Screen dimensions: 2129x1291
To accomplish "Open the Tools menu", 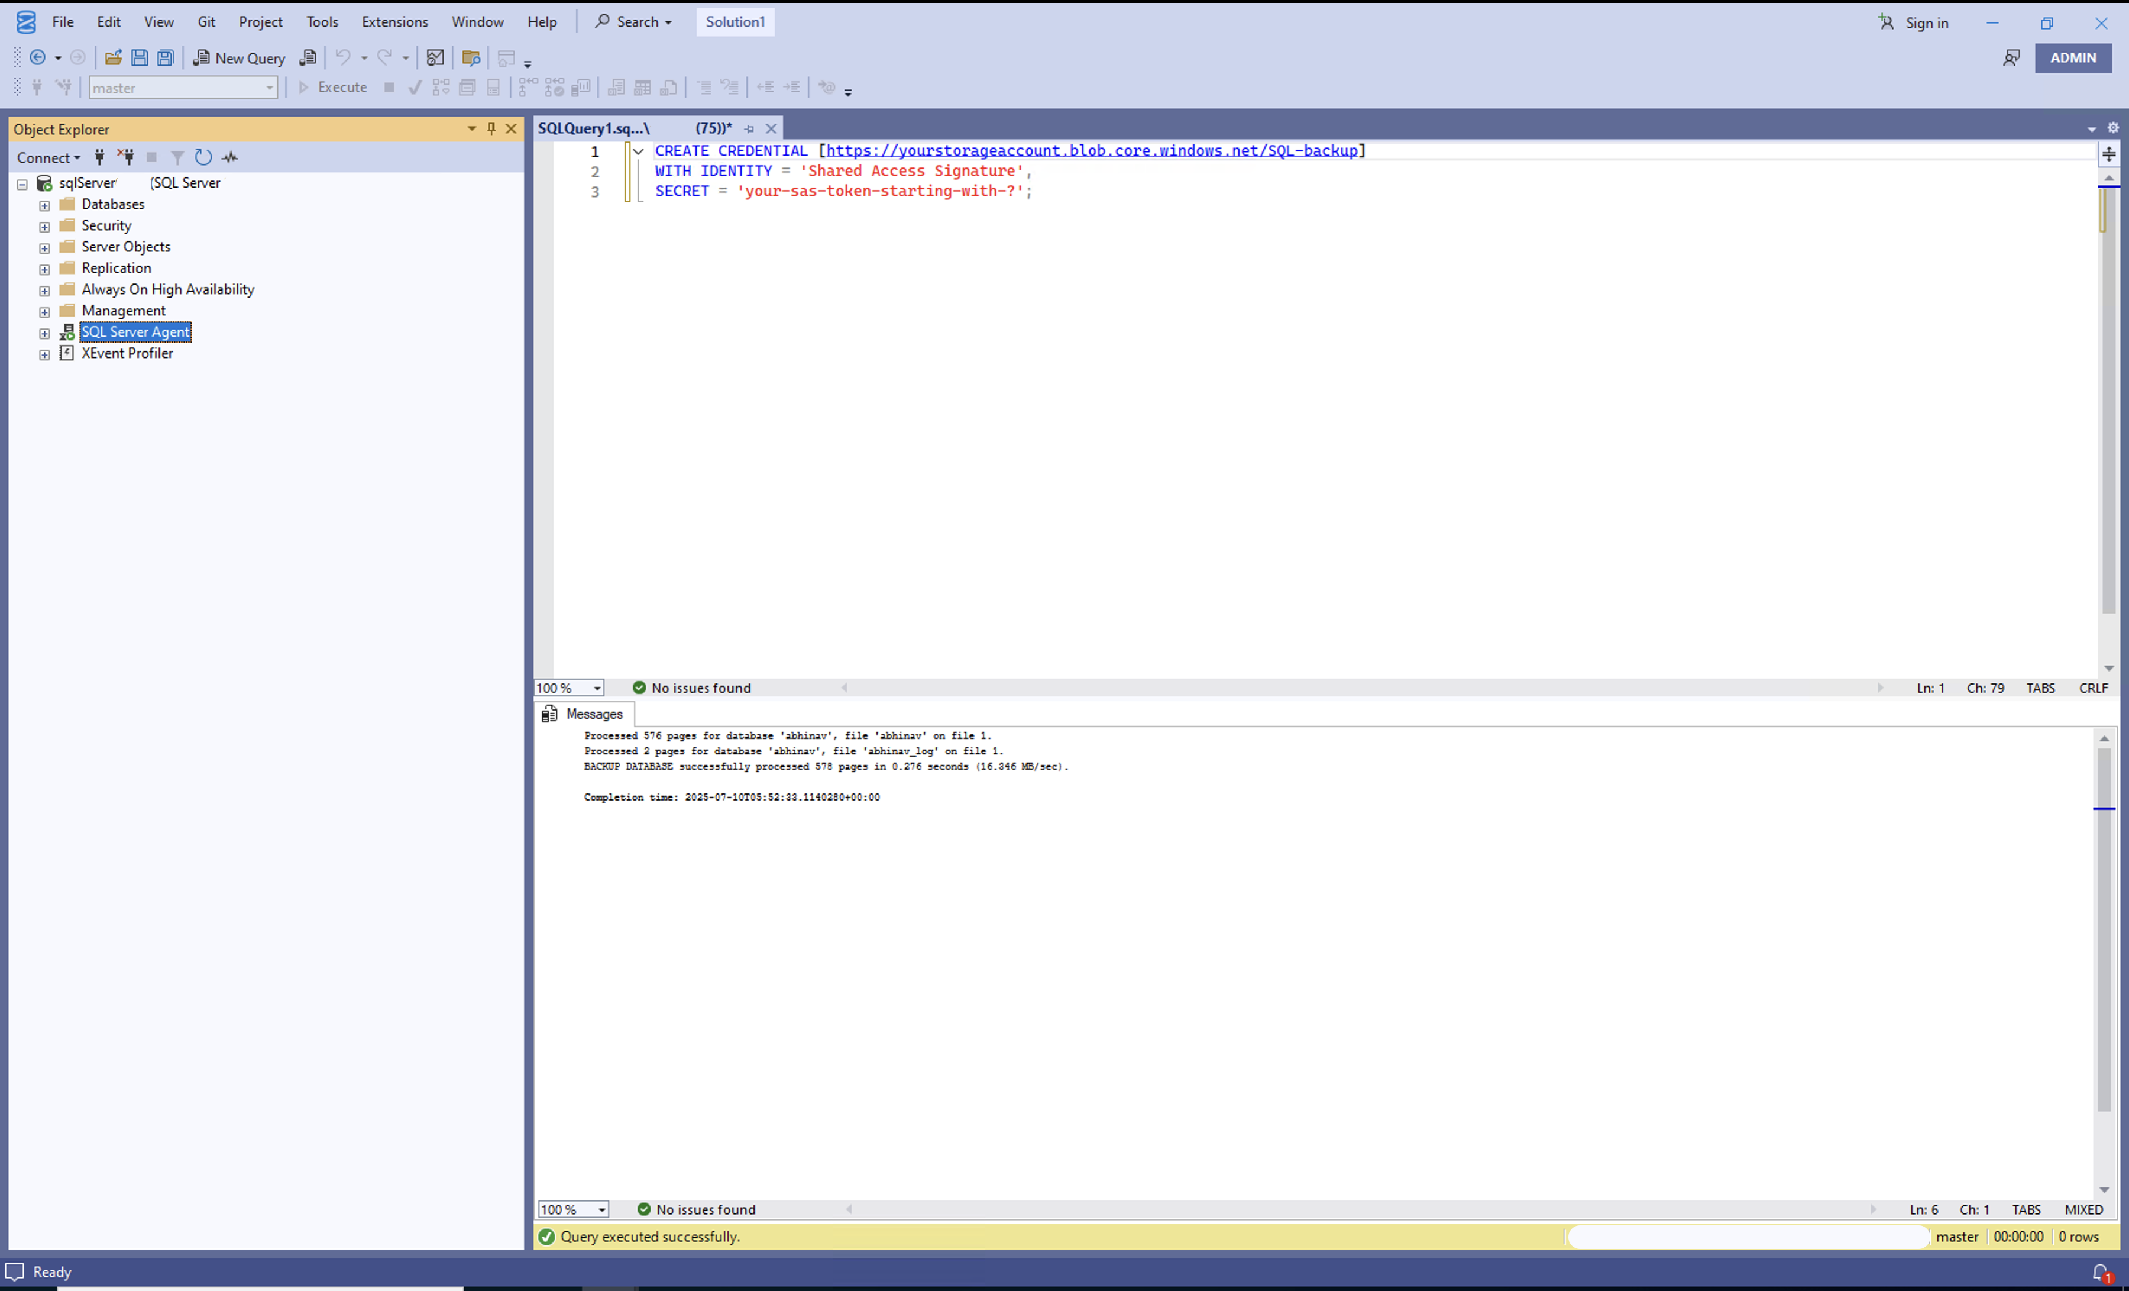I will [x=322, y=22].
